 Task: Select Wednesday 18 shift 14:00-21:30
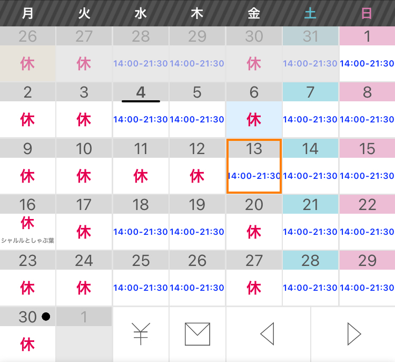click(141, 232)
